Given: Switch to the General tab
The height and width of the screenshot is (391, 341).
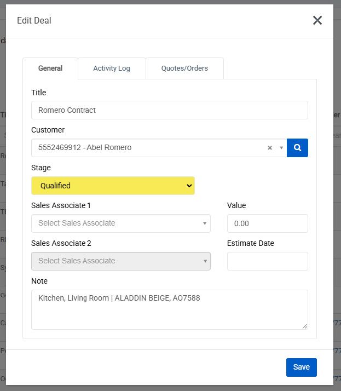Looking at the screenshot, I should coord(50,68).
